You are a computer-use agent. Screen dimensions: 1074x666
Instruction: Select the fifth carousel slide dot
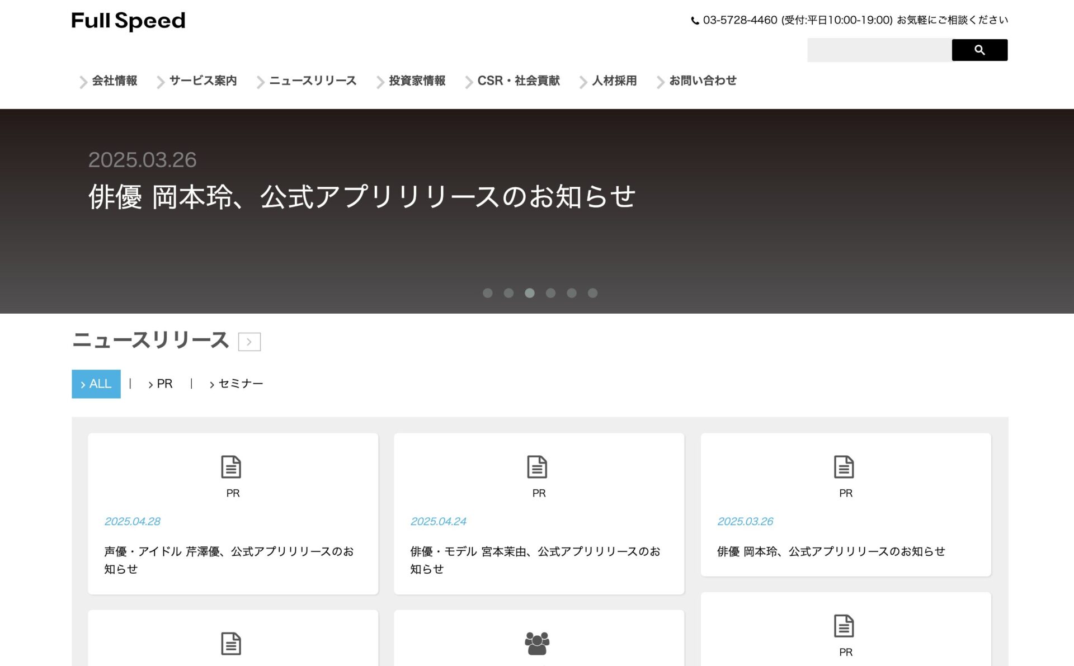click(572, 293)
